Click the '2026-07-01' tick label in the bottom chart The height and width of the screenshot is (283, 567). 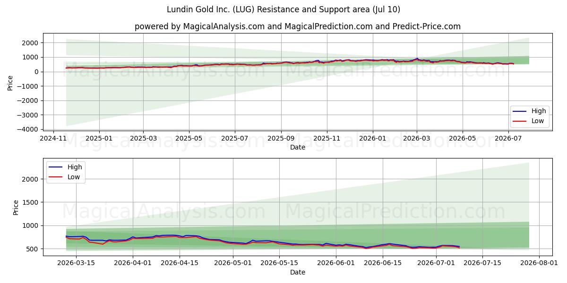point(436,263)
